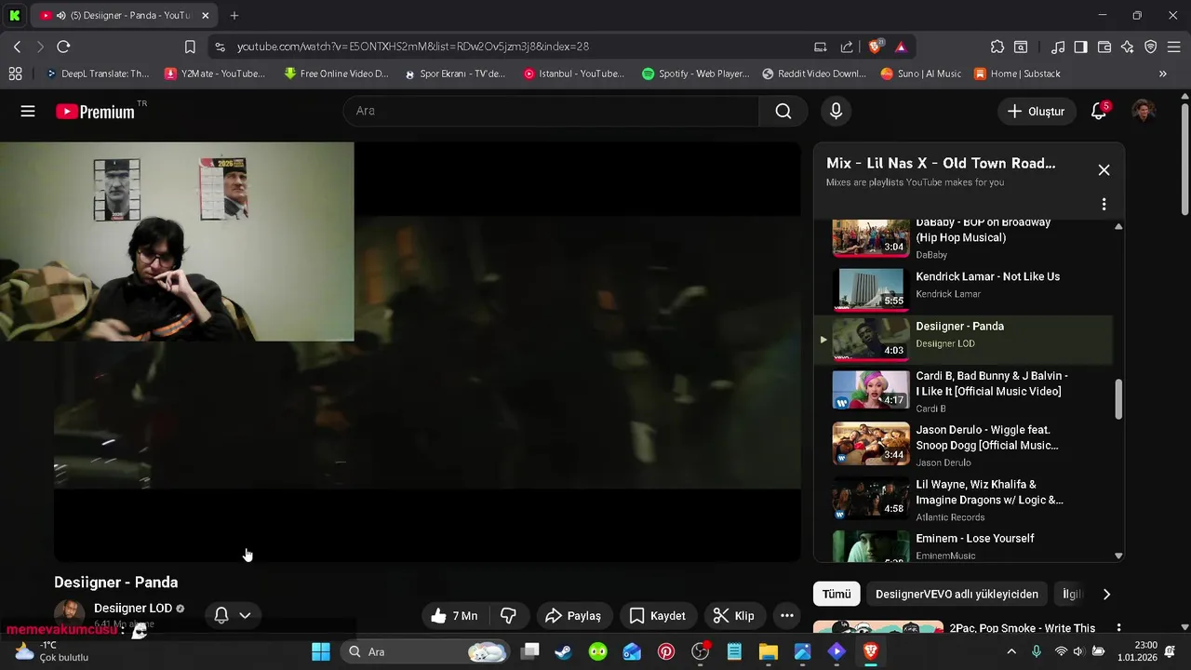Open Pinterest from the taskbar
This screenshot has width=1191, height=670.
point(666,651)
